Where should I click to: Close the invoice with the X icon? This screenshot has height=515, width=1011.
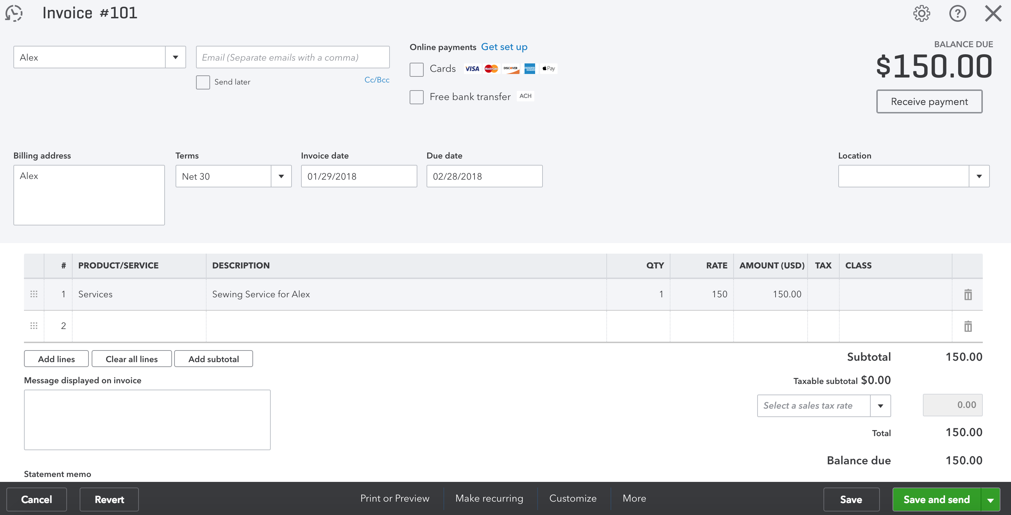click(993, 13)
